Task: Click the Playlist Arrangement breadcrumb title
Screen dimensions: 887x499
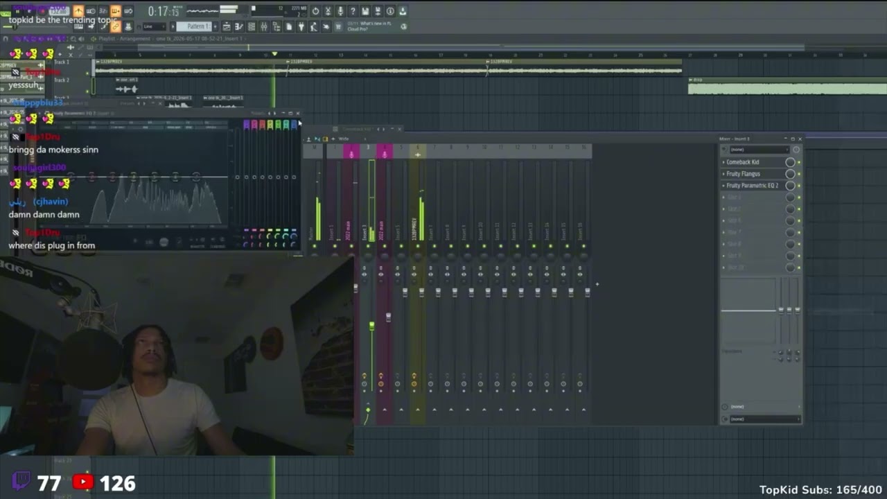Action: [x=125, y=39]
